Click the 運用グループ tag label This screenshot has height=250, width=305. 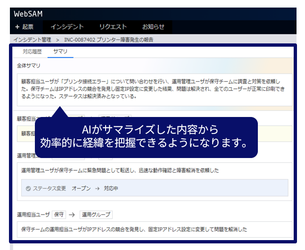[96, 215]
